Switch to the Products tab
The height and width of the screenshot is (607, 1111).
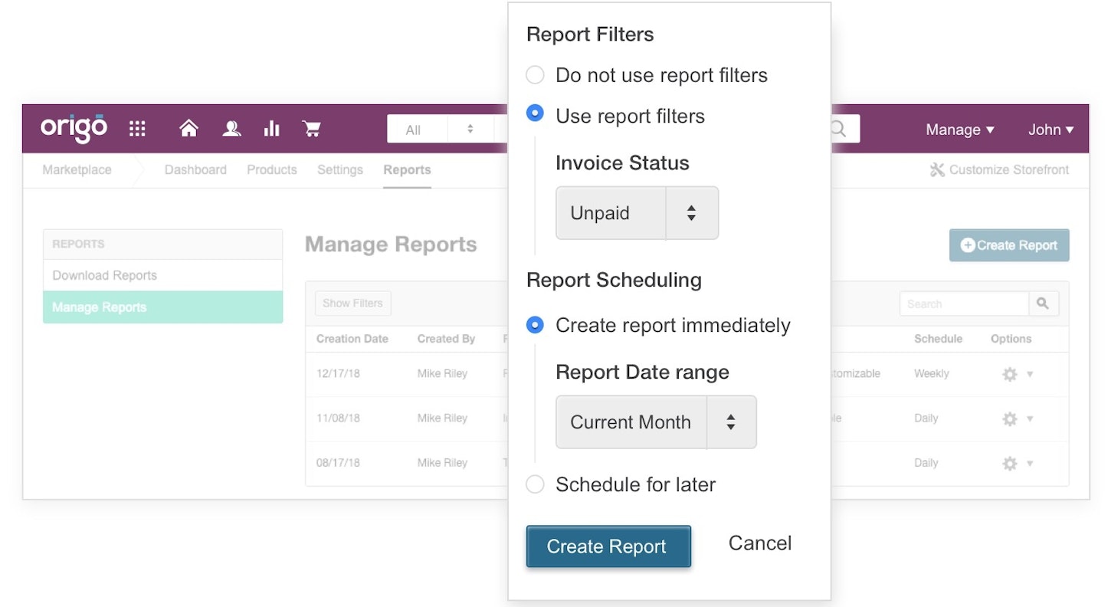point(271,170)
